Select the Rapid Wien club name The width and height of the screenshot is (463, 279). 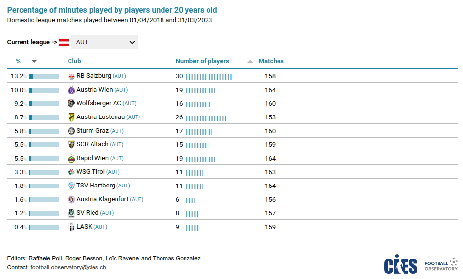[x=93, y=158]
